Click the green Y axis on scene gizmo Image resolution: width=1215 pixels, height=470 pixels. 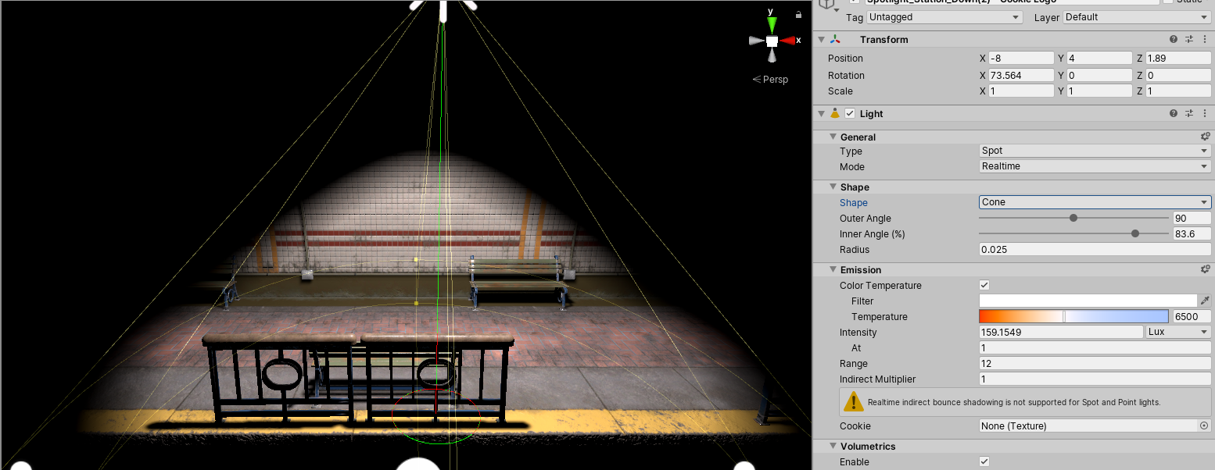[x=772, y=24]
